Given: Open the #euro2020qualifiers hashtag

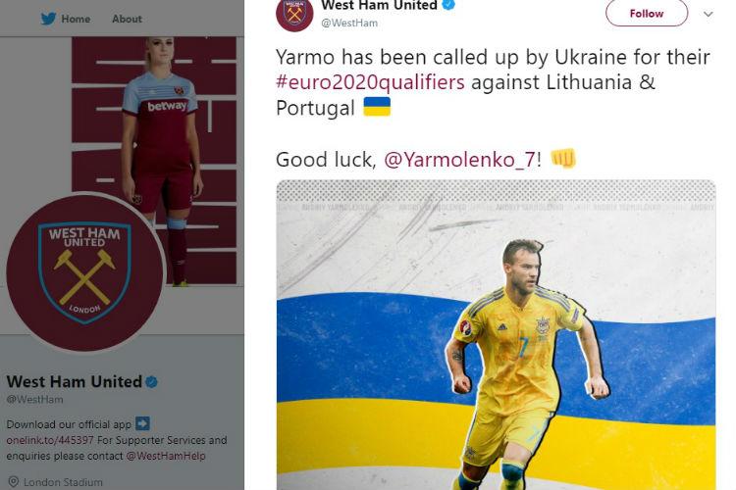Looking at the screenshot, I should [x=370, y=82].
